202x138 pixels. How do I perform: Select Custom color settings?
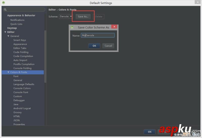[18, 96]
